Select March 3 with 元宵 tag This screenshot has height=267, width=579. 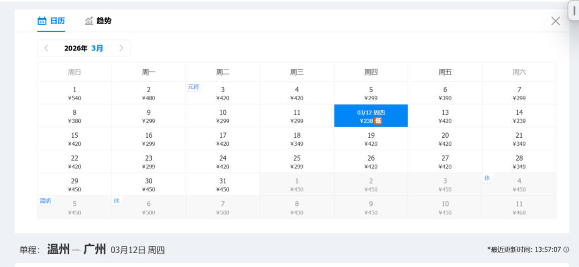(222, 93)
